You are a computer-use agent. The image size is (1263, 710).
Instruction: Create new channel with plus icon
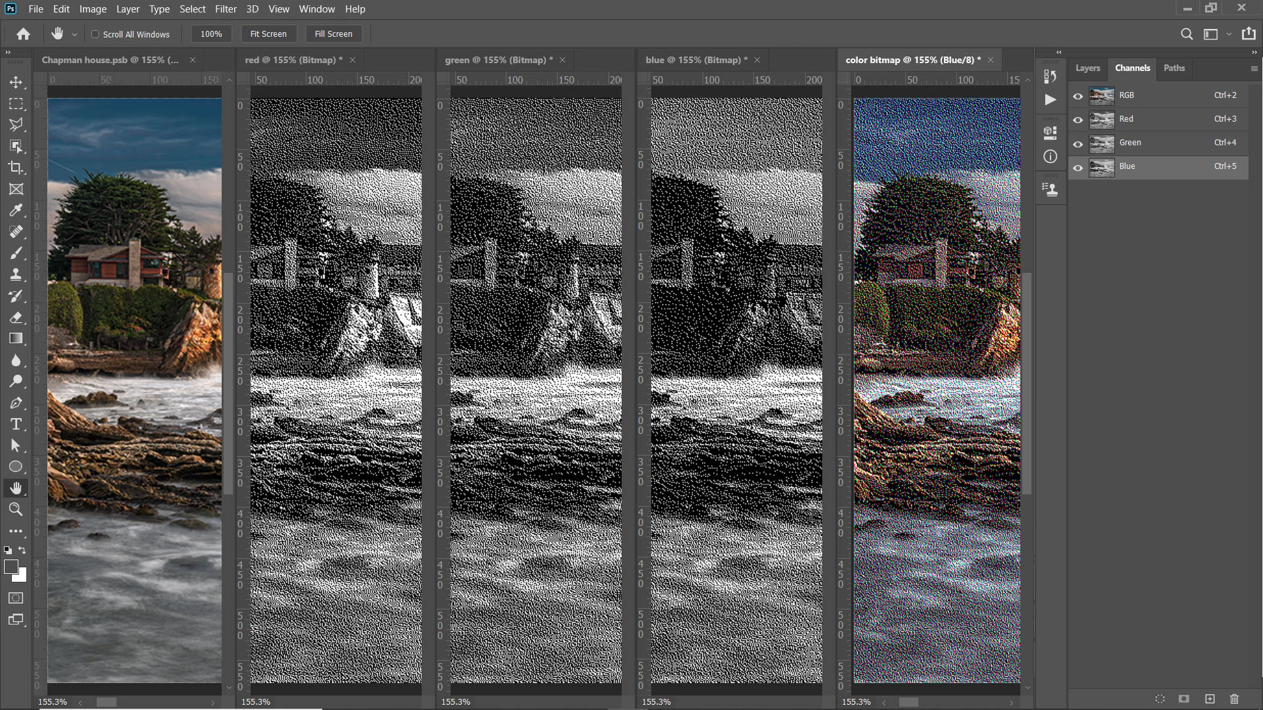point(1210,699)
